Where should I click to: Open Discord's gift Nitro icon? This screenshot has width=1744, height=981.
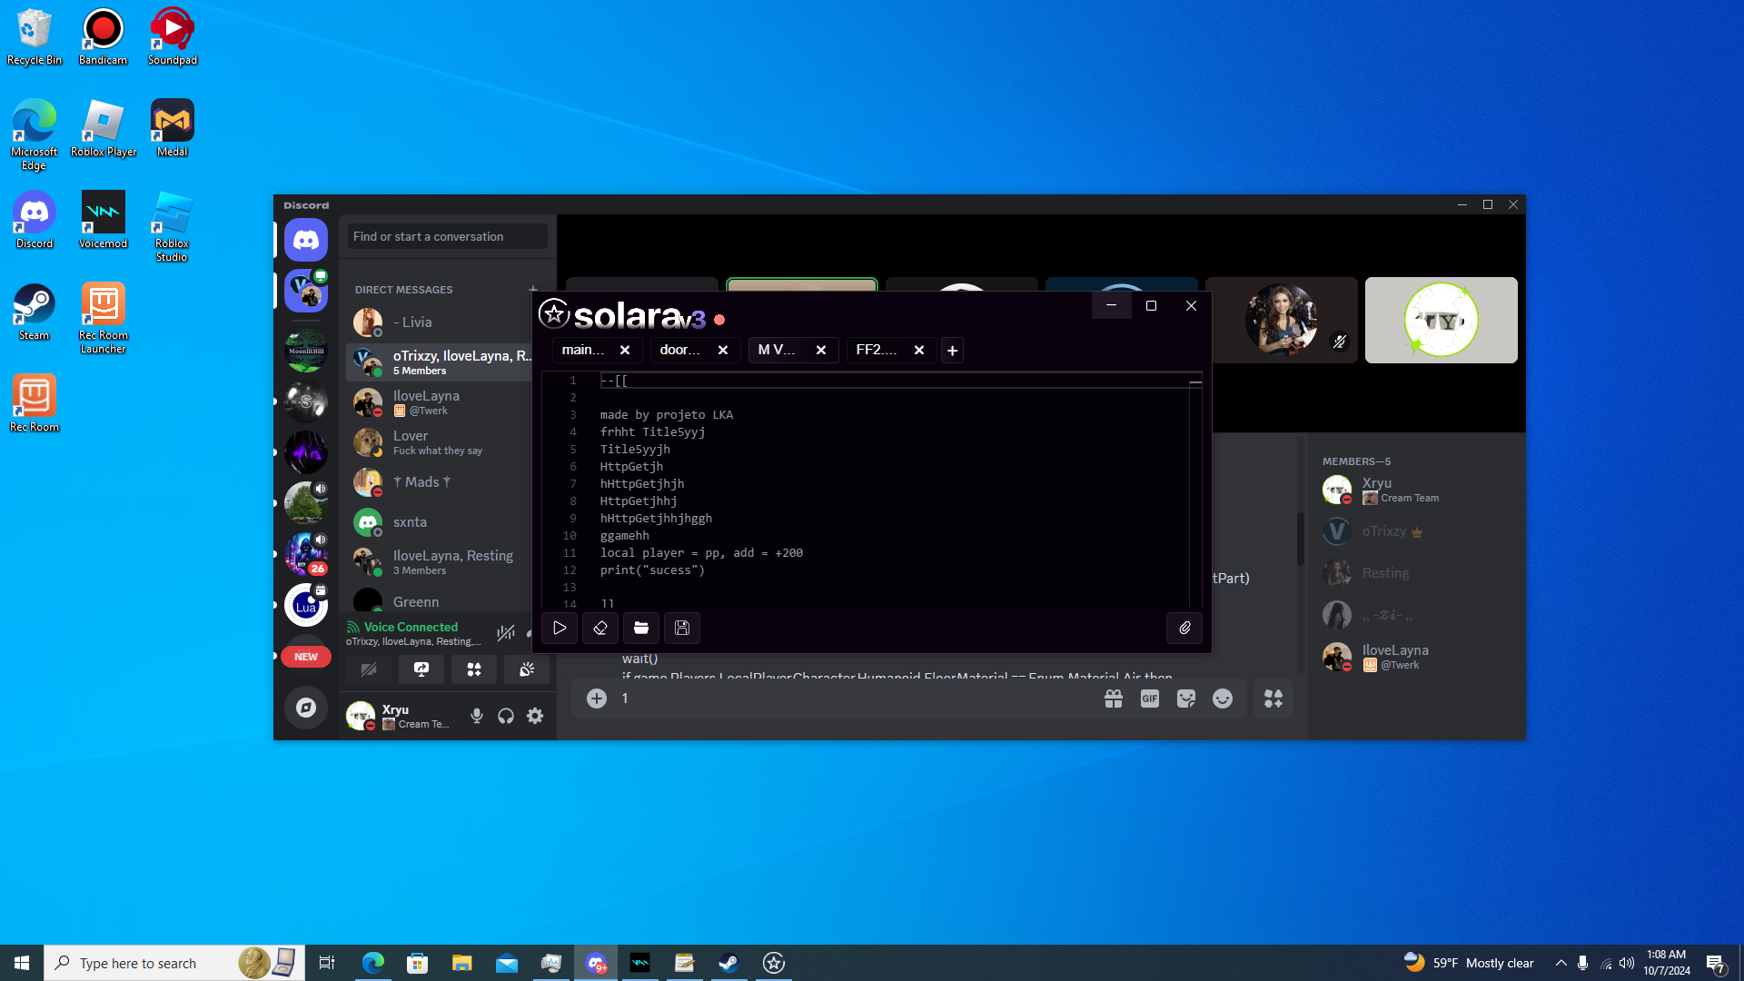pos(1114,699)
